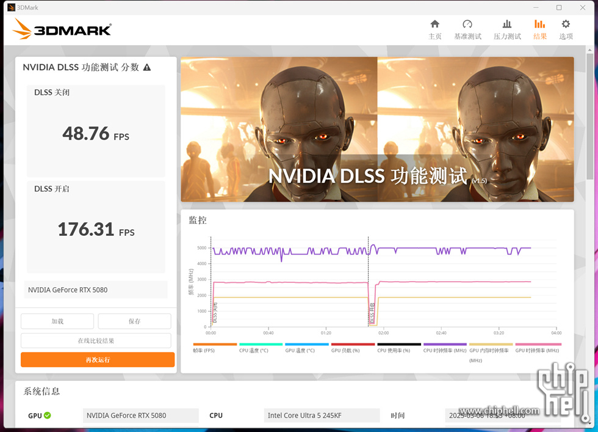The height and width of the screenshot is (432, 598).
Task: Toggle the CPU 温度 legend swatch
Action: click(x=261, y=344)
